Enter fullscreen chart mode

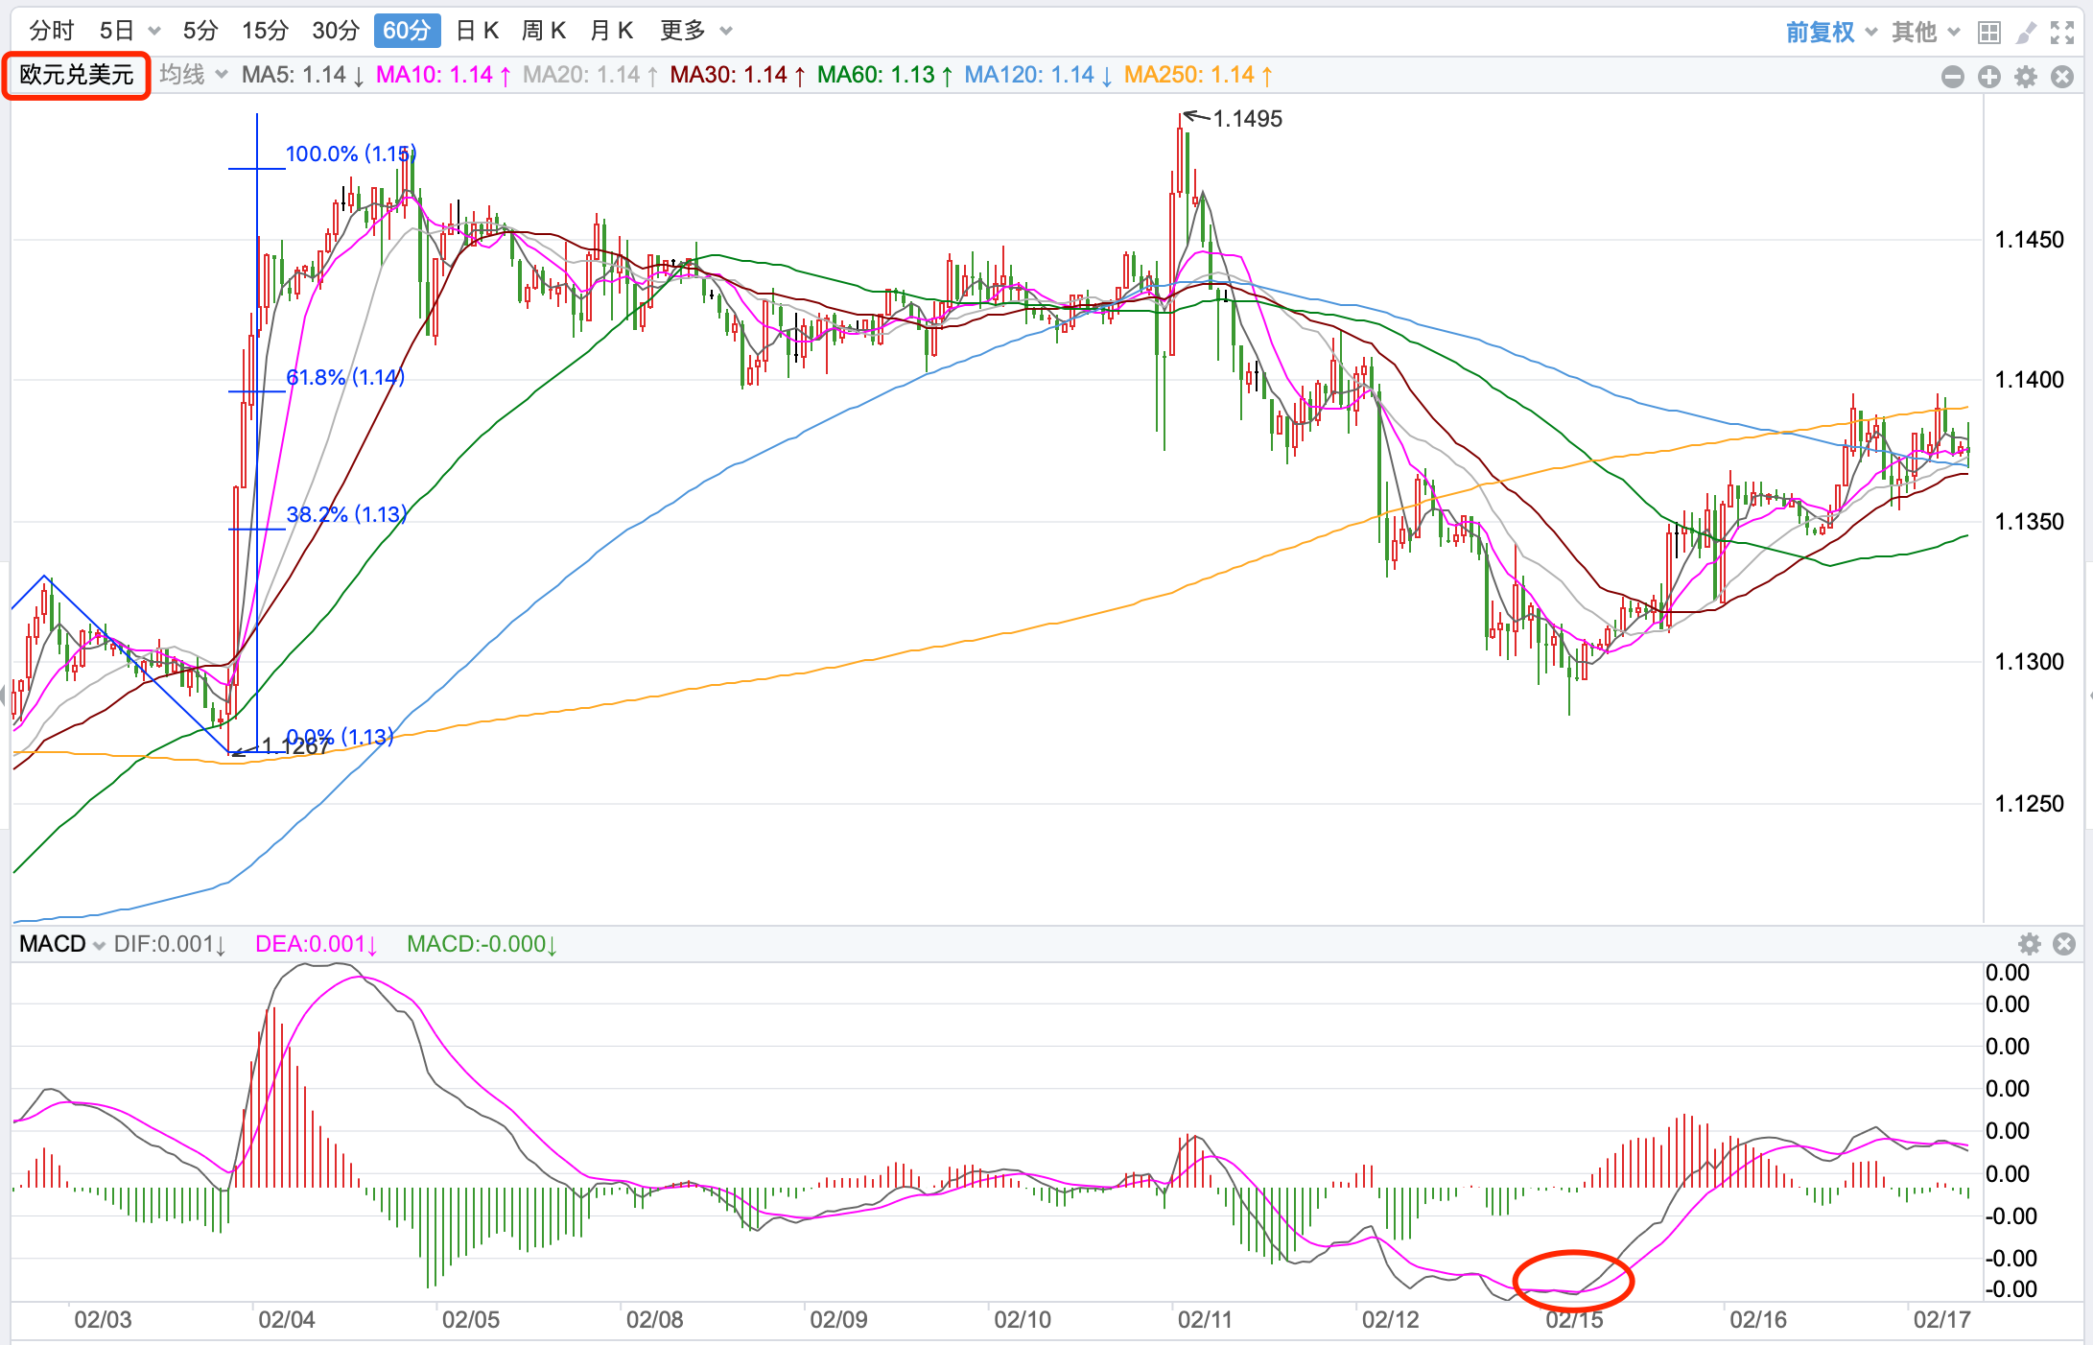click(2062, 33)
